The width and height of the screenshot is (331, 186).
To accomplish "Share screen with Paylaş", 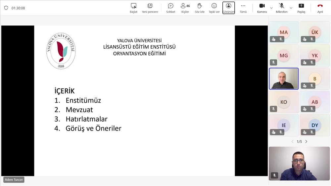I will coord(301,8).
